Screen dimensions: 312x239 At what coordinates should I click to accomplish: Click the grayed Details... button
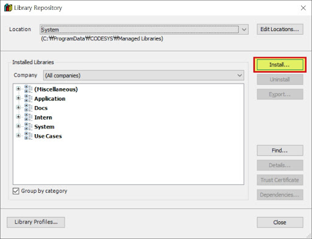pyautogui.click(x=280, y=165)
